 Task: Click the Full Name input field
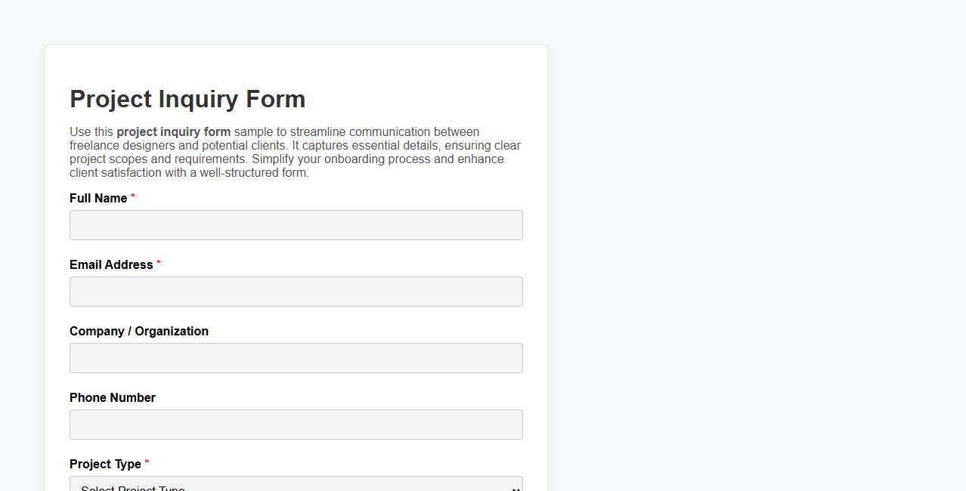(296, 224)
